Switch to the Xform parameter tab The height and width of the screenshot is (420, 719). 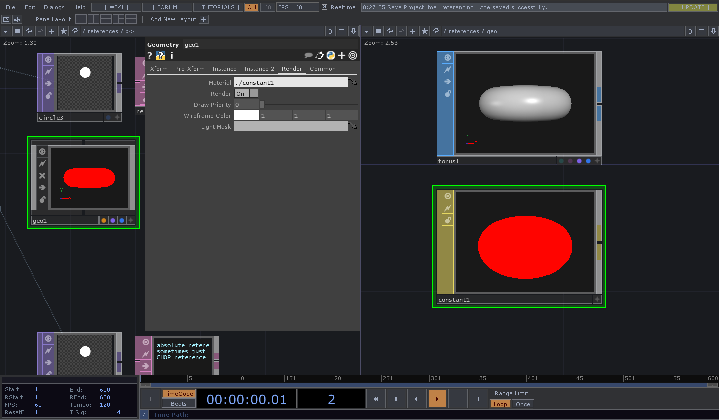pos(159,69)
